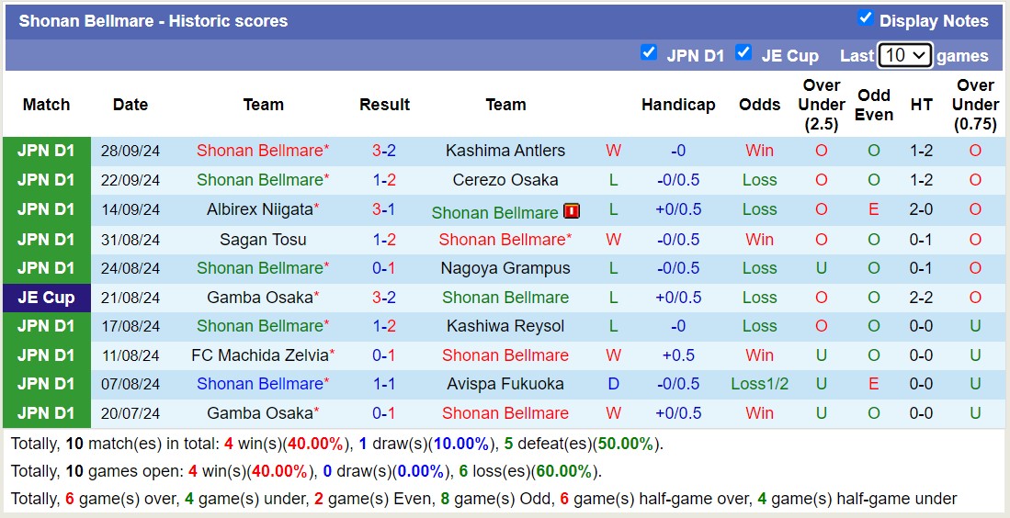
Task: Uncheck the JE Cup filter checkbox
Action: click(x=743, y=52)
